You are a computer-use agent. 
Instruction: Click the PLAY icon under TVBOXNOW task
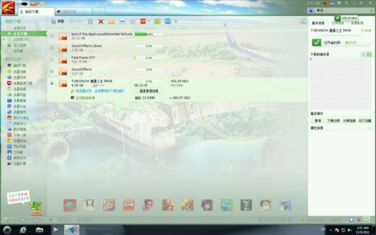click(x=99, y=85)
